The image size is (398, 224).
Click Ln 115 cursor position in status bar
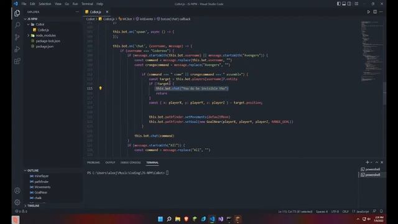click(x=295, y=212)
